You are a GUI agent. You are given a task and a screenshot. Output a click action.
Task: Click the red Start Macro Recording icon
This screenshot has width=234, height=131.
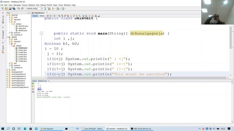tap(90, 16)
